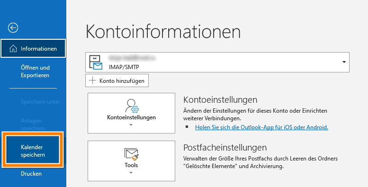
Task: Click the Tools button label
Action: click(131, 165)
